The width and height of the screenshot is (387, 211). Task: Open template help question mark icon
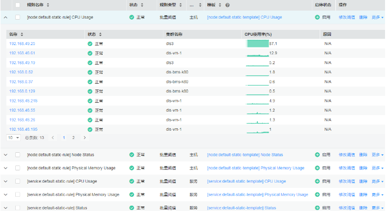tap(227, 5)
